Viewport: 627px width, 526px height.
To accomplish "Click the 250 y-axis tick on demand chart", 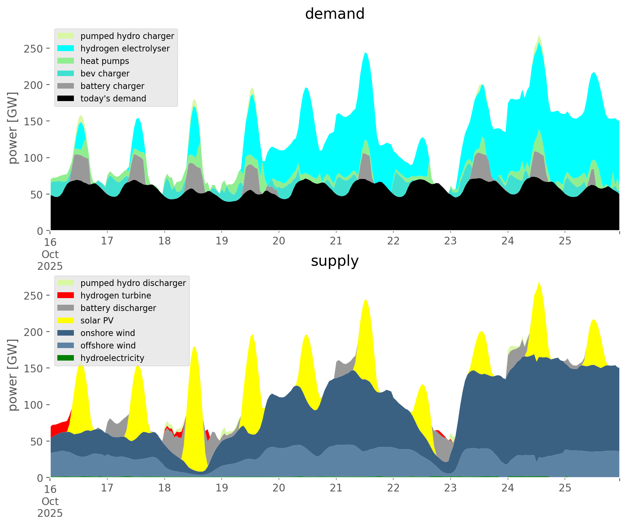I will coord(34,49).
